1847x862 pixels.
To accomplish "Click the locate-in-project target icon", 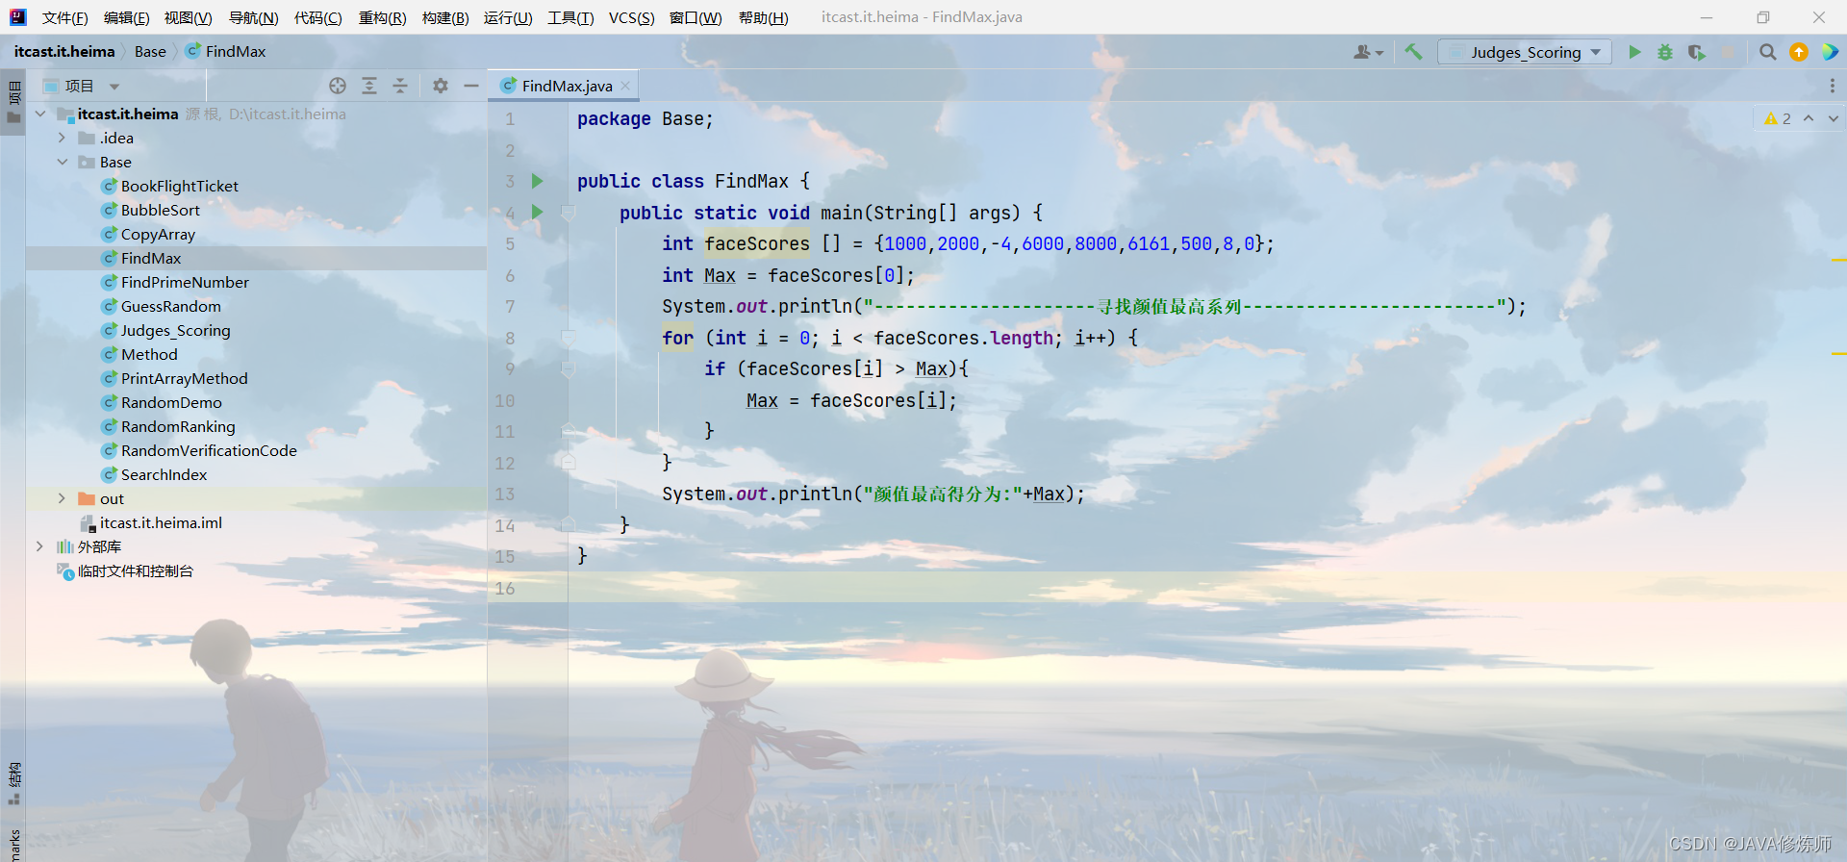I will coord(338,86).
